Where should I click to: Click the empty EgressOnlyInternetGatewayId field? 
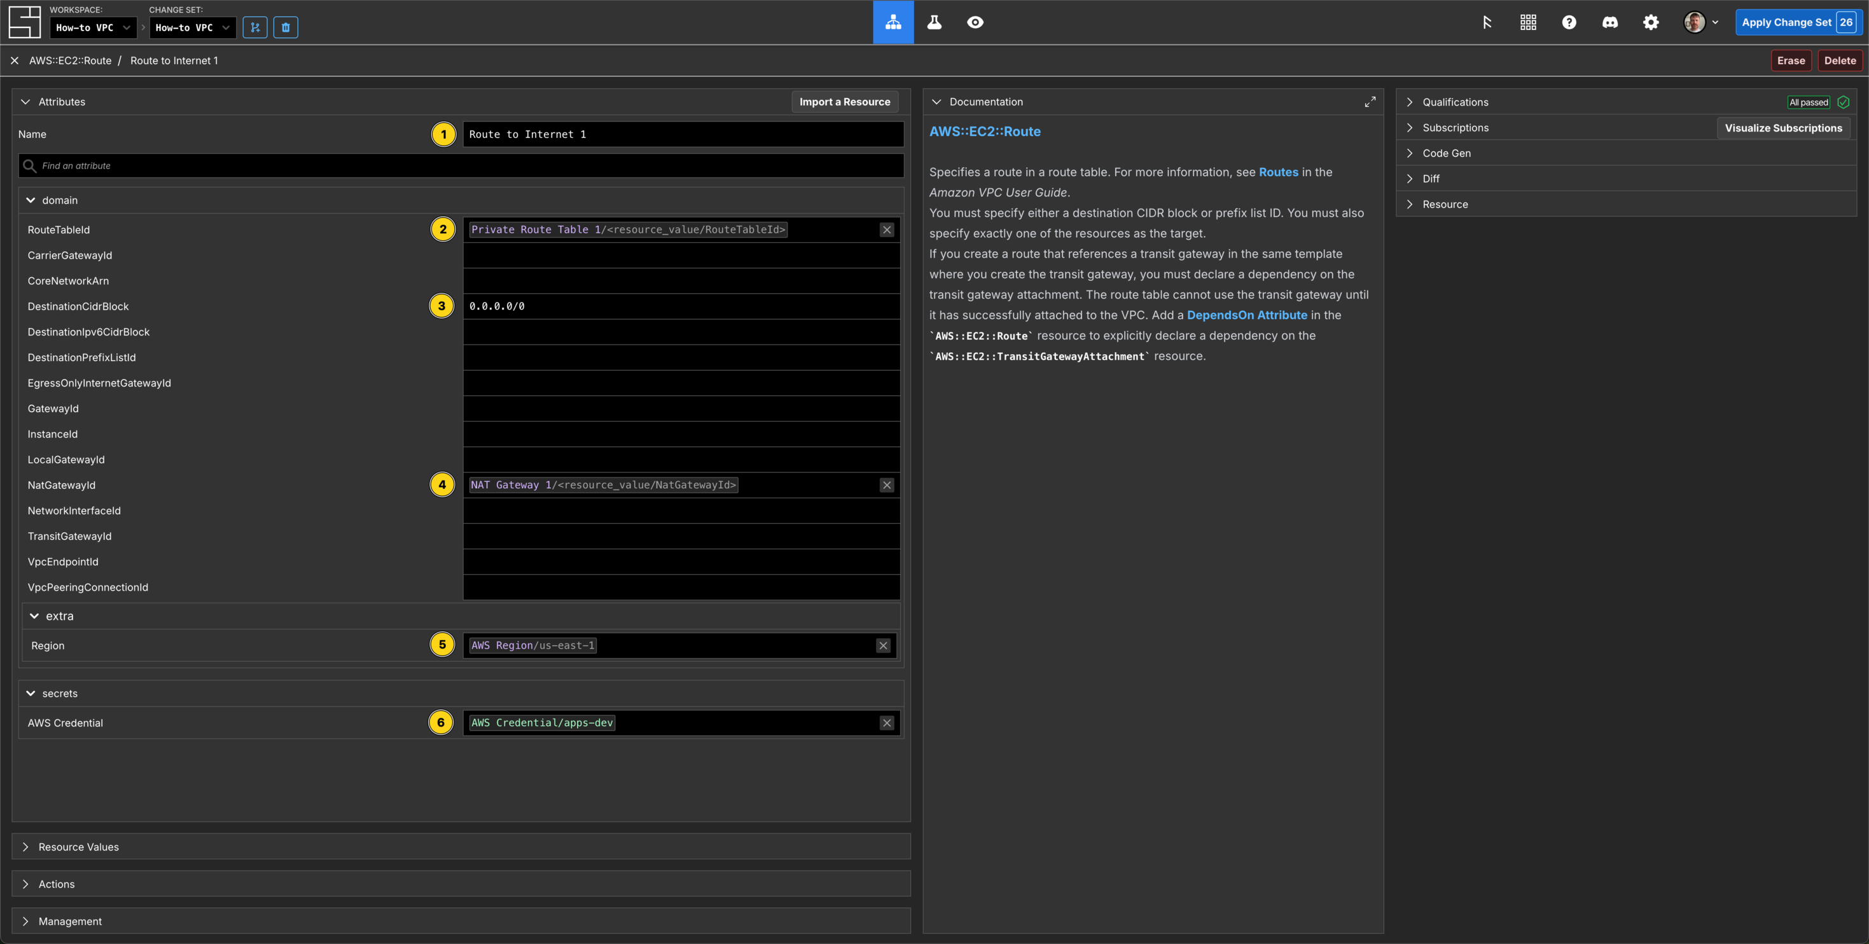681,383
